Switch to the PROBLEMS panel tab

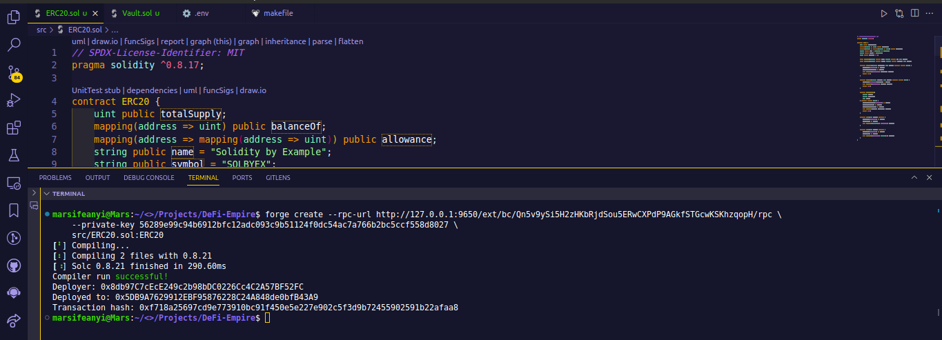pos(55,178)
